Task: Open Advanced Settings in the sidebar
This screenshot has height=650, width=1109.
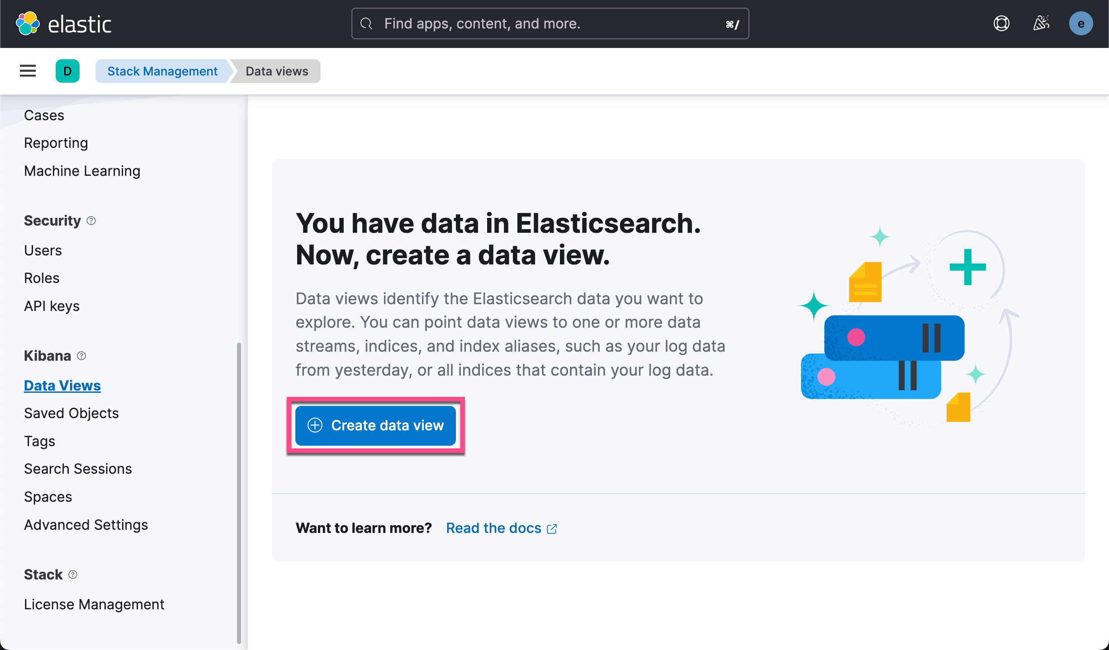Action: coord(86,525)
